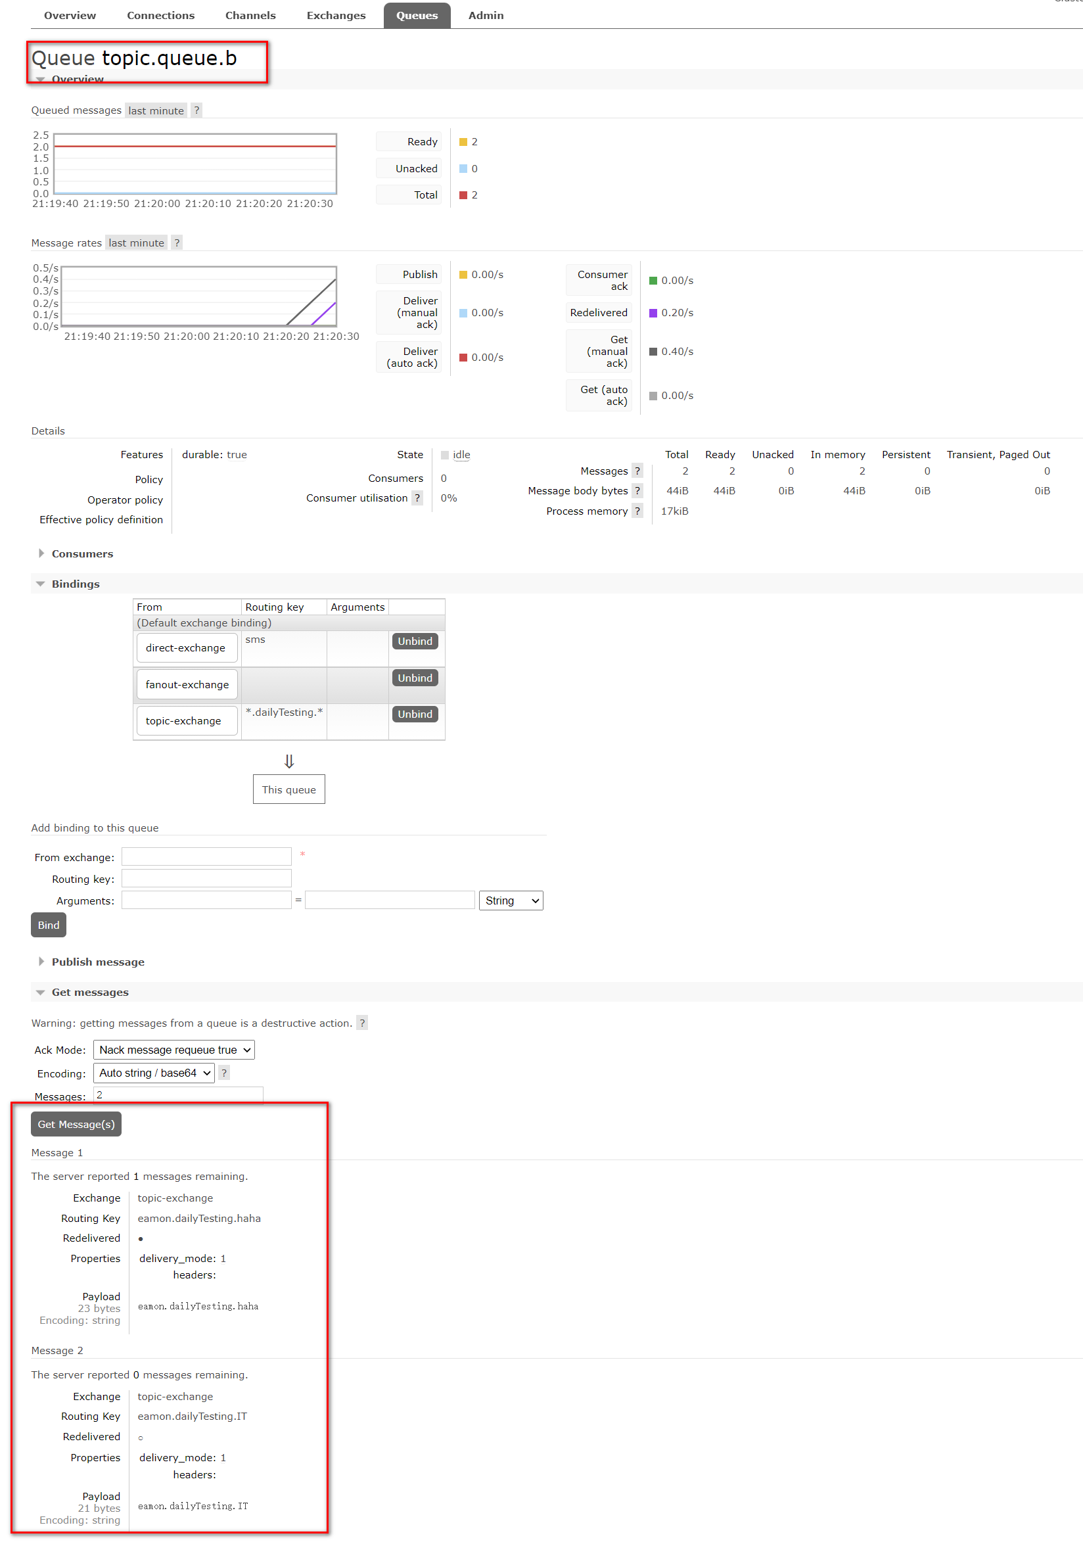Unbind the topic-exchange binding
Screen dimensions: 1083x1546
click(x=415, y=714)
